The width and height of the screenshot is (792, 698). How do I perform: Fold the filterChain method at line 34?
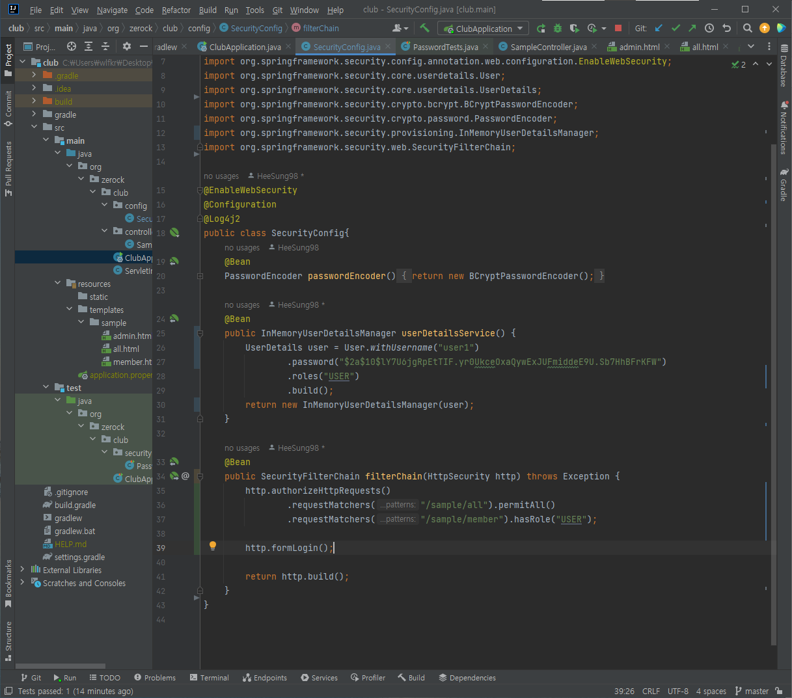[x=200, y=476]
